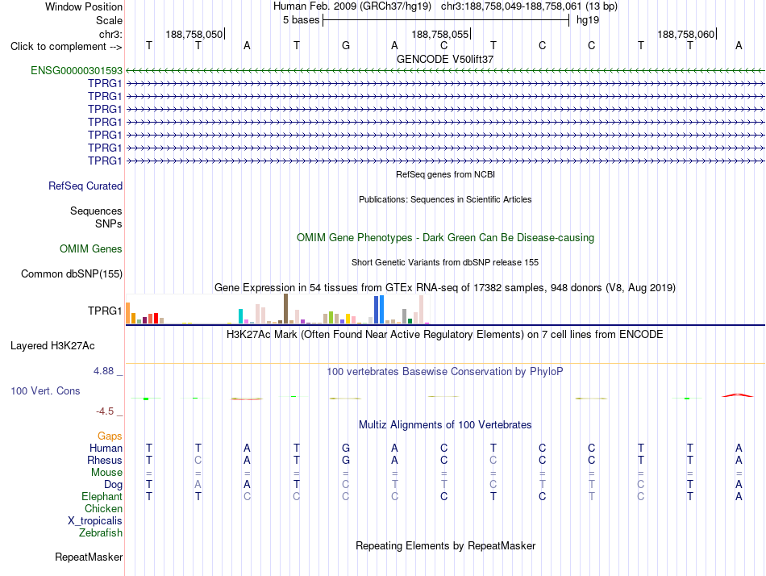
Task: Click the Mouse species label
Action: pyautogui.click(x=106, y=473)
